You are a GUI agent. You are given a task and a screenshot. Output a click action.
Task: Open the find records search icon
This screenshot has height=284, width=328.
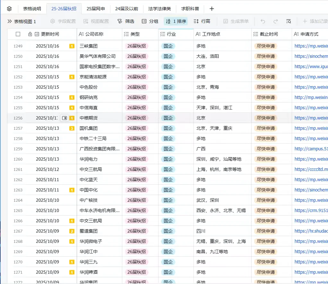coord(289,21)
